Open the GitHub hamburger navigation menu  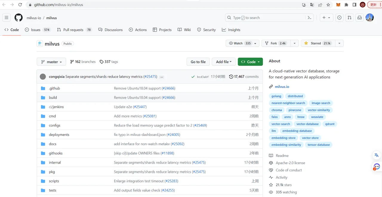(7, 18)
